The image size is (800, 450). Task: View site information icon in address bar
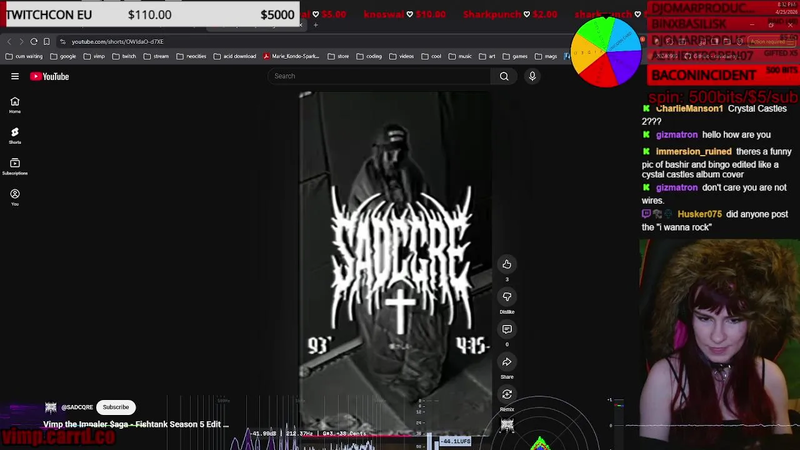62,41
